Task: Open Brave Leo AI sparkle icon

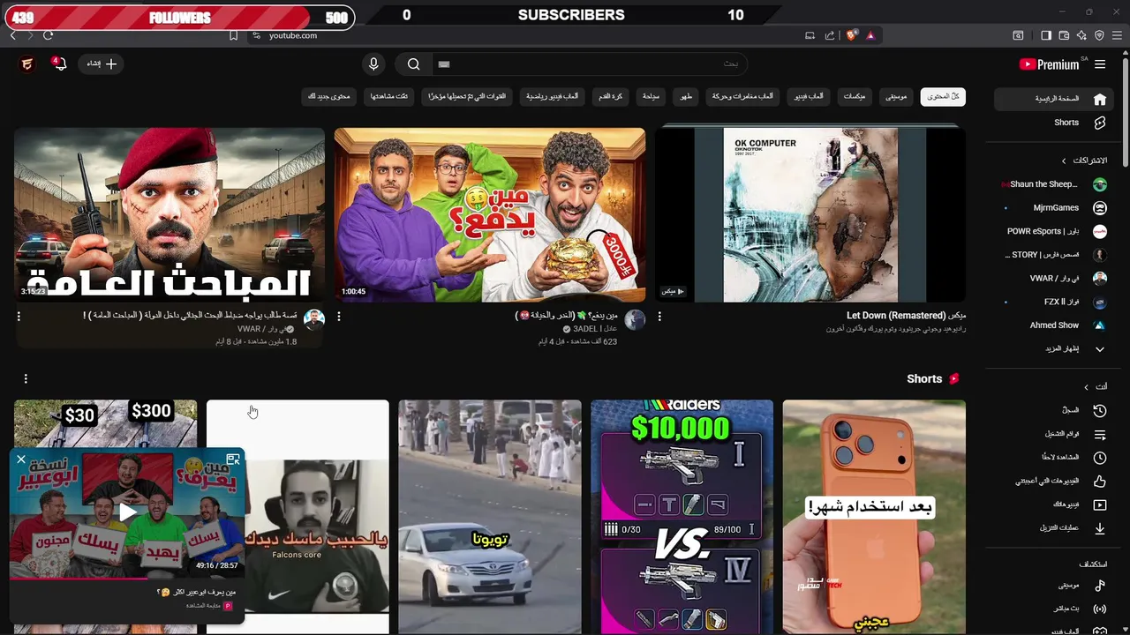Action: pos(1081,35)
